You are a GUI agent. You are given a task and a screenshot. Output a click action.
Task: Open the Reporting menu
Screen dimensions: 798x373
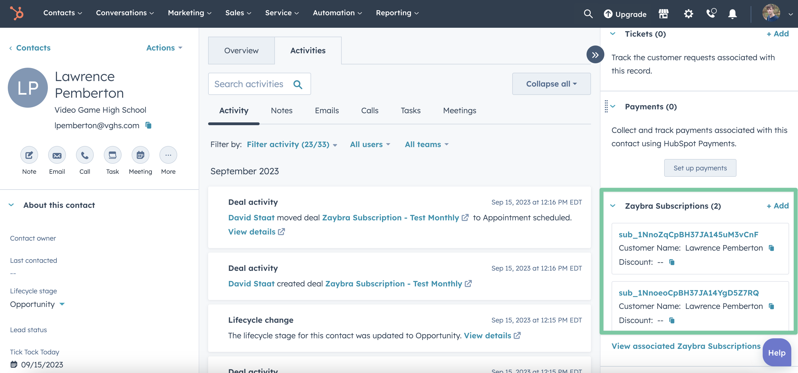(x=397, y=13)
